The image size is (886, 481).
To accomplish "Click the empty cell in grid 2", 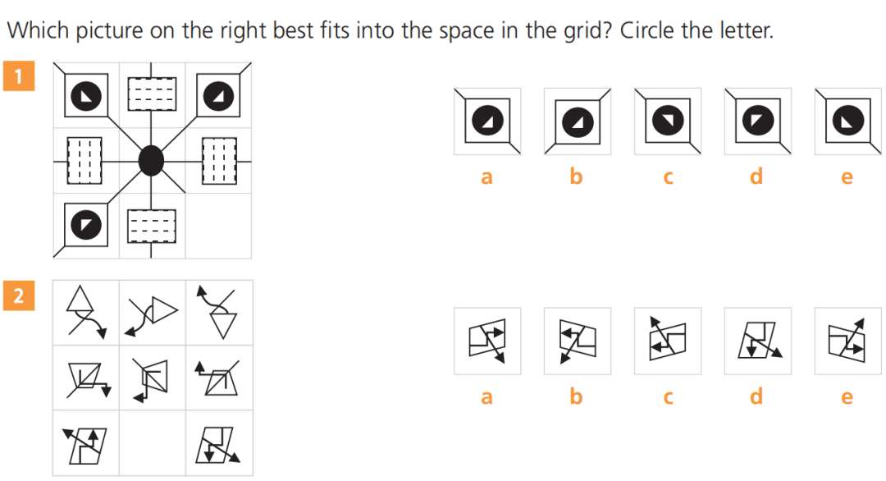I will [153, 444].
